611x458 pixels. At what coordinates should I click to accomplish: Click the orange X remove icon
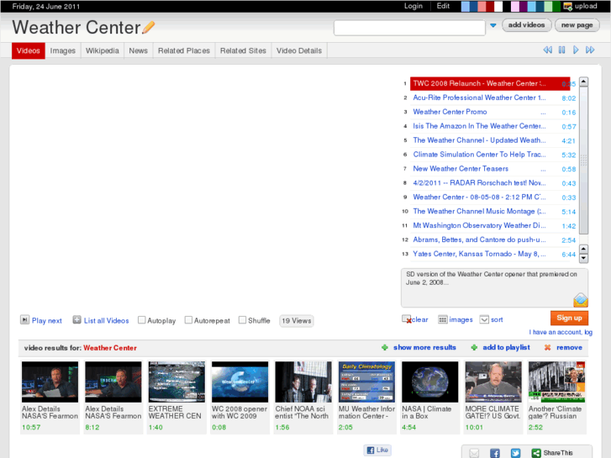[547, 347]
